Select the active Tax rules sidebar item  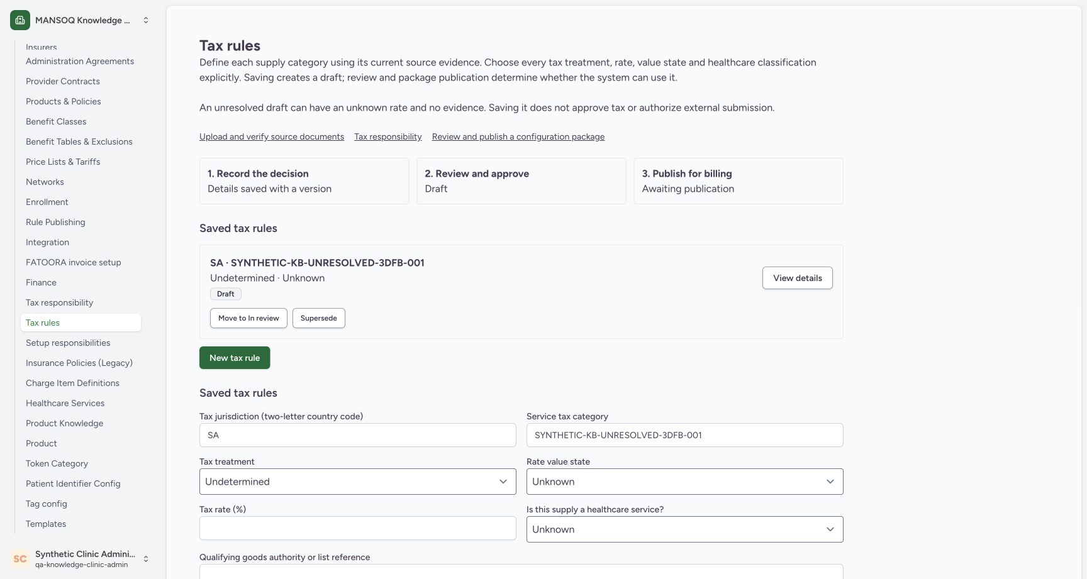(x=81, y=323)
